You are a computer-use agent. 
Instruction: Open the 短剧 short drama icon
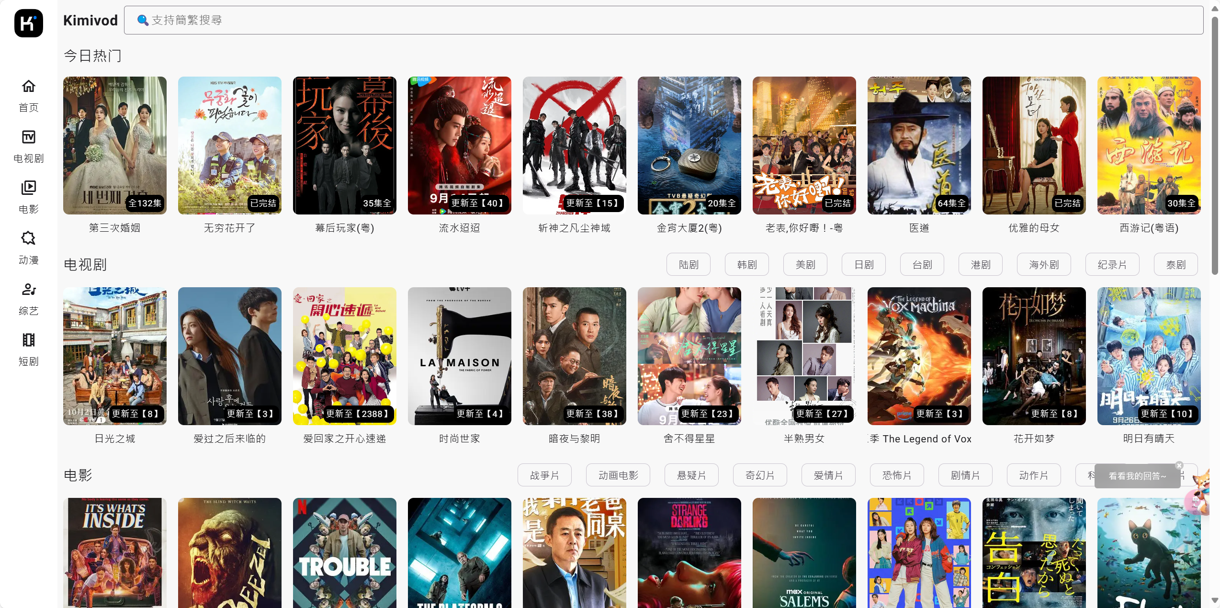tap(29, 340)
